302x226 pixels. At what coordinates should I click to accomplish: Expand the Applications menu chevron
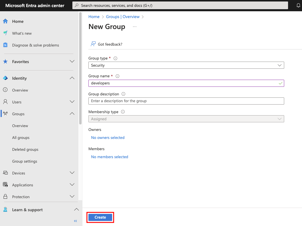(x=72, y=185)
